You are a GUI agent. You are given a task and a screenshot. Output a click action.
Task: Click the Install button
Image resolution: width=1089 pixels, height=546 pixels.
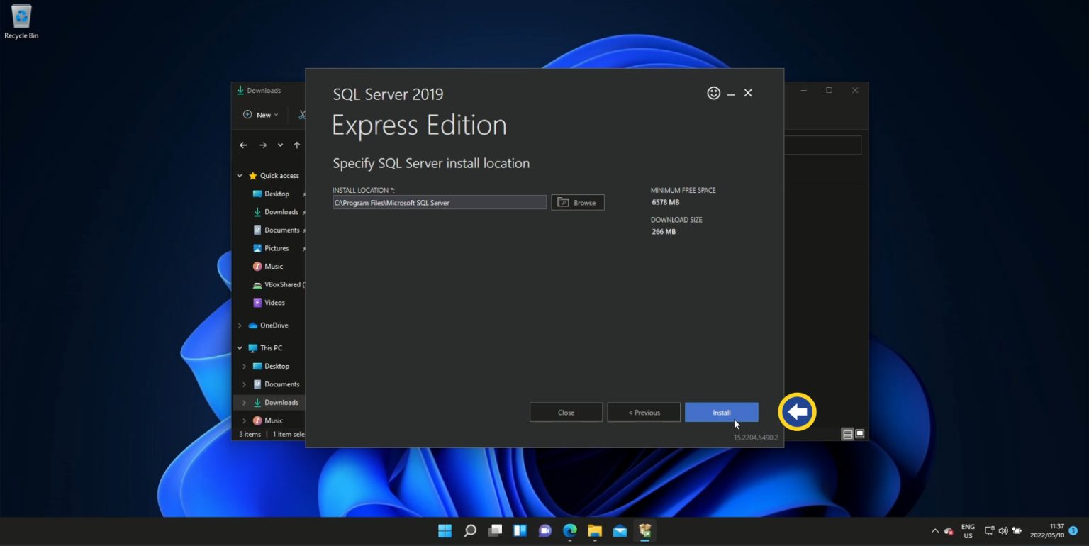[x=721, y=412]
